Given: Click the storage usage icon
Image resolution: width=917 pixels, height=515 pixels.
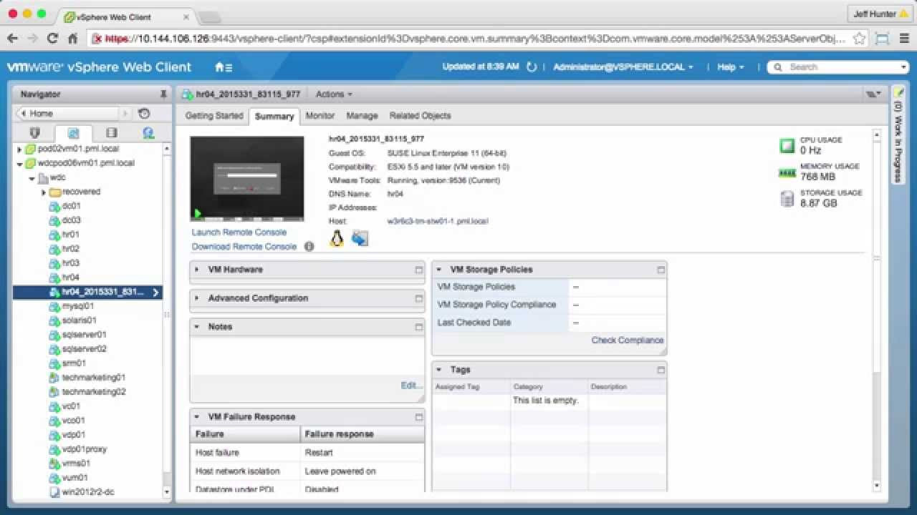Looking at the screenshot, I should coord(787,198).
